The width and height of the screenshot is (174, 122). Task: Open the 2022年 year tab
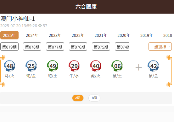(x=78, y=35)
